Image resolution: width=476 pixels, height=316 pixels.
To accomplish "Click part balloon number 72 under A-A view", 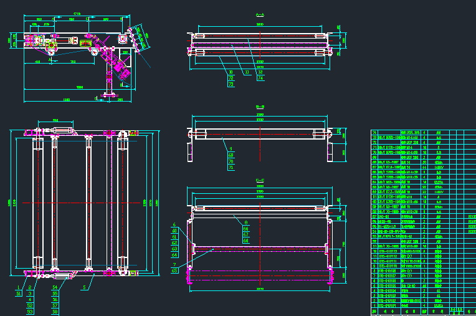I will [231, 79].
